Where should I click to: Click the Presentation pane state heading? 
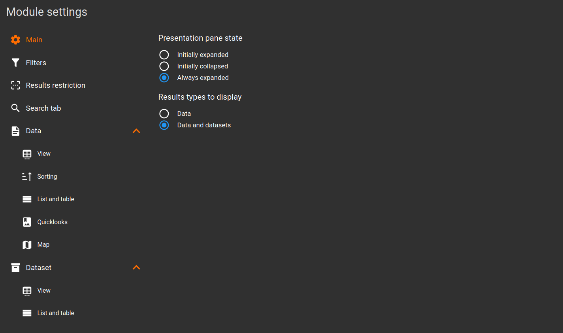tap(200, 38)
